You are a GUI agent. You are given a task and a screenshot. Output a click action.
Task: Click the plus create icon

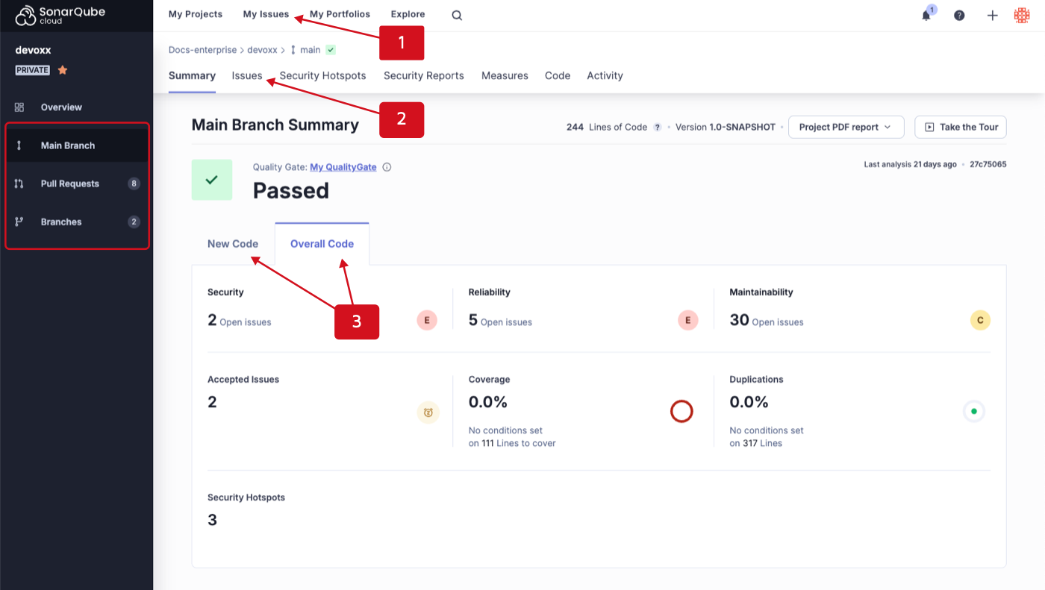coord(992,15)
